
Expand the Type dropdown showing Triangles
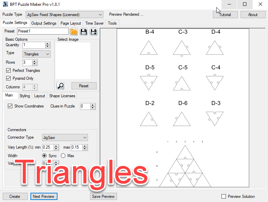click(x=37, y=54)
